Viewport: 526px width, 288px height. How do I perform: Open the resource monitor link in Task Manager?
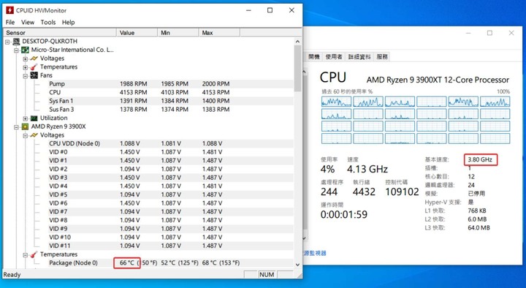(x=315, y=253)
